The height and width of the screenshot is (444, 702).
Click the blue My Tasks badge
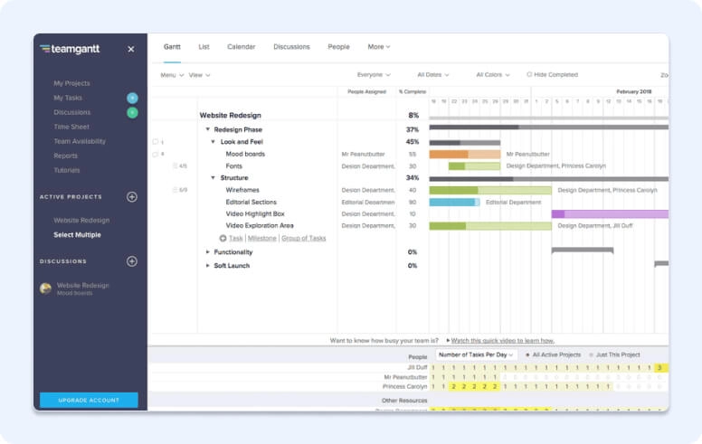coord(132,98)
